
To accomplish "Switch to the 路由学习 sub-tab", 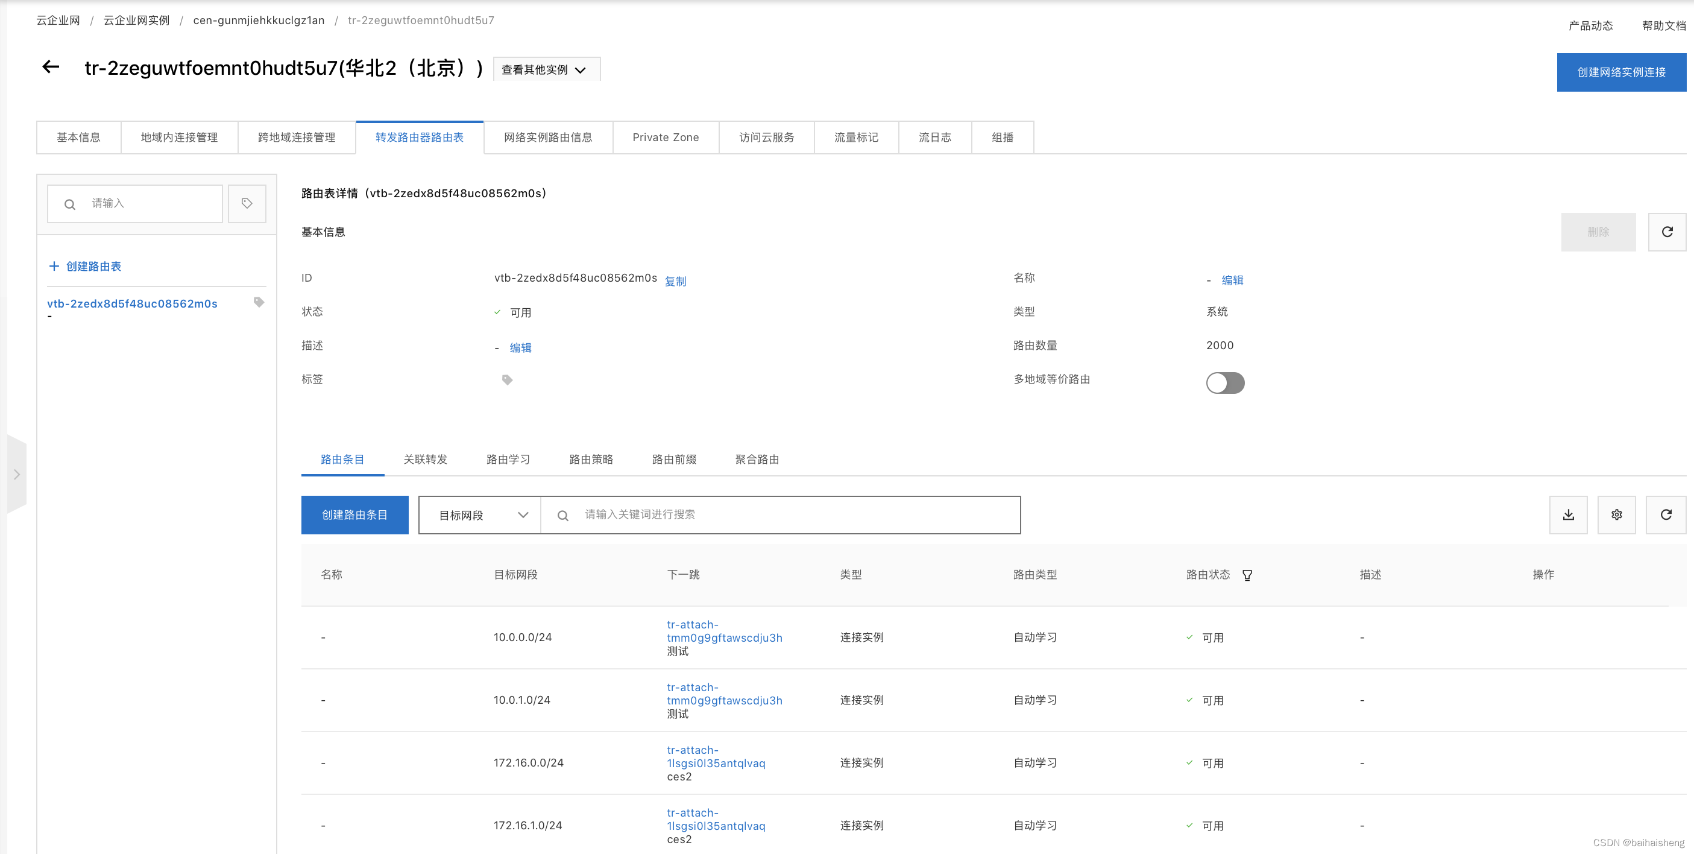I will pyautogui.click(x=508, y=459).
